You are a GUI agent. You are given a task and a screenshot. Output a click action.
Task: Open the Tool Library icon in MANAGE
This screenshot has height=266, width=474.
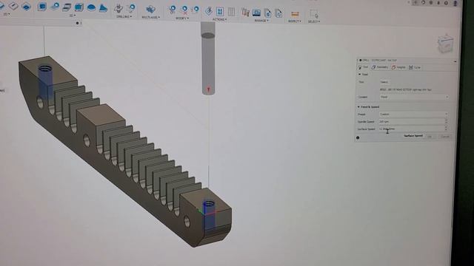tap(245, 13)
